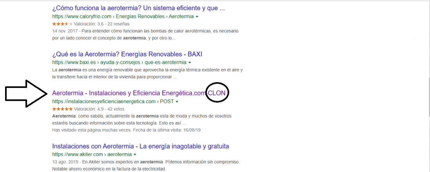Click the akiter.com › aerotermia URL text
The width and height of the screenshot is (430, 172).
click(x=92, y=154)
